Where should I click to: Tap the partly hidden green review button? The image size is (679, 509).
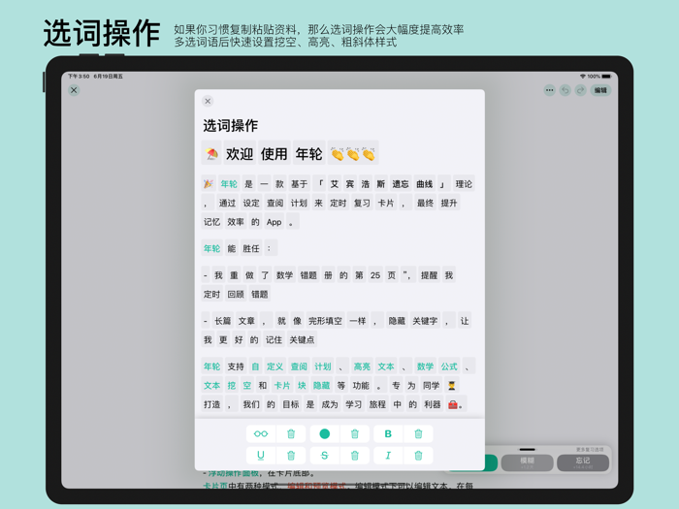(491, 462)
